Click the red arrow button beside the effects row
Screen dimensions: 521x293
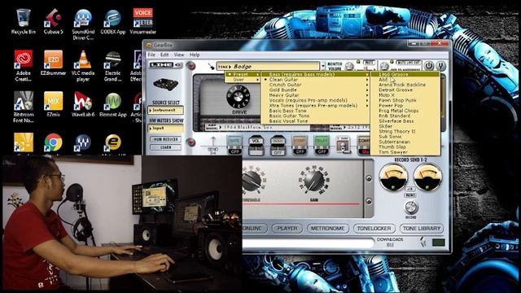[x=190, y=142]
